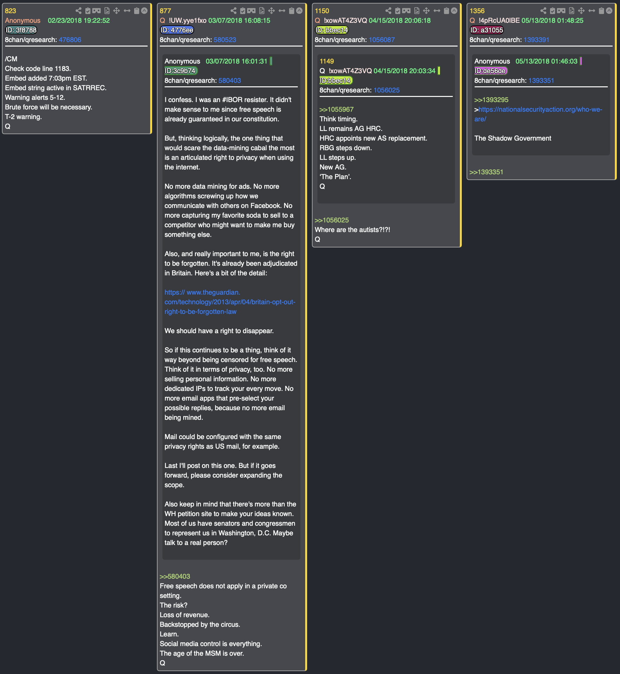Viewport: 620px width, 674px height.
Task: Click circled A icon on post 823
Action: (x=144, y=11)
